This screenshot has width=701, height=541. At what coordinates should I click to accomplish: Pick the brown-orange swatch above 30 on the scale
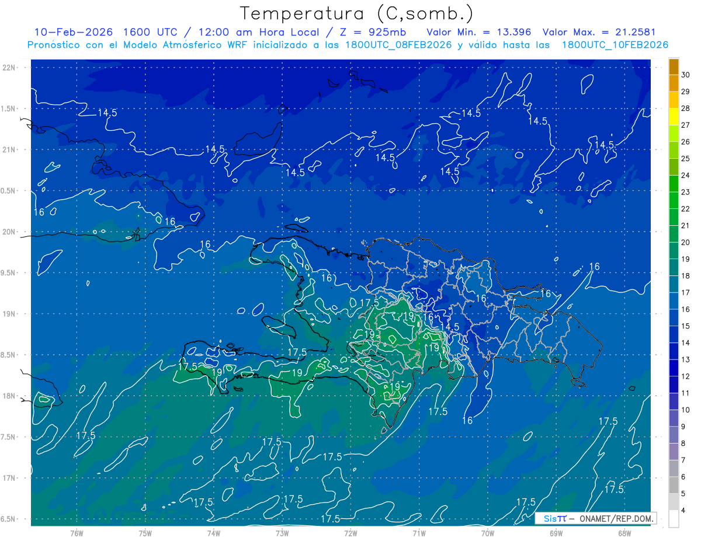point(674,67)
